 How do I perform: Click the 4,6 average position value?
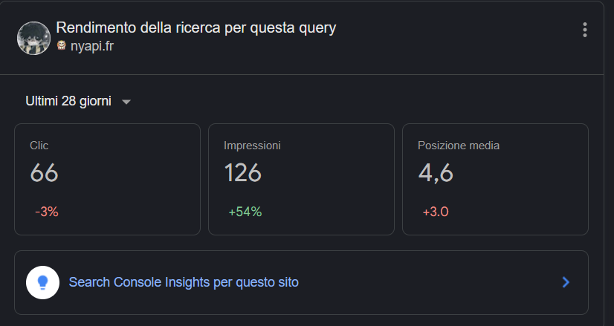coord(436,173)
